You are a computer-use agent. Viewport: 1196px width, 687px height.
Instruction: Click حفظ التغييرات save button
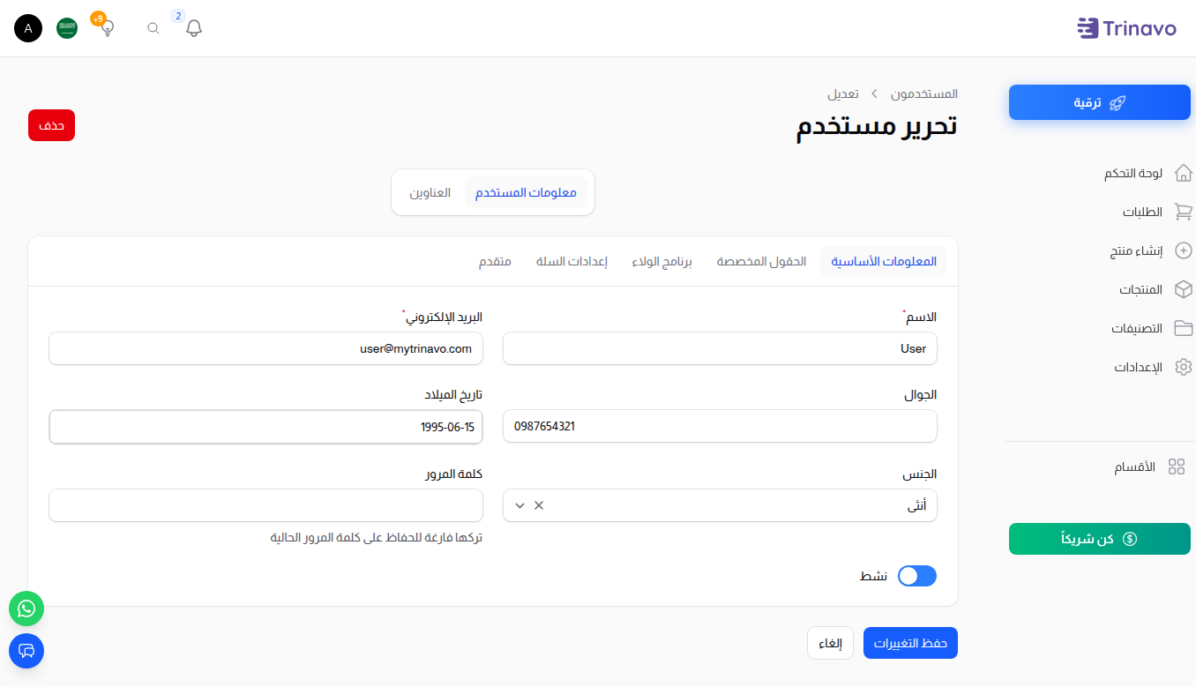[910, 643]
